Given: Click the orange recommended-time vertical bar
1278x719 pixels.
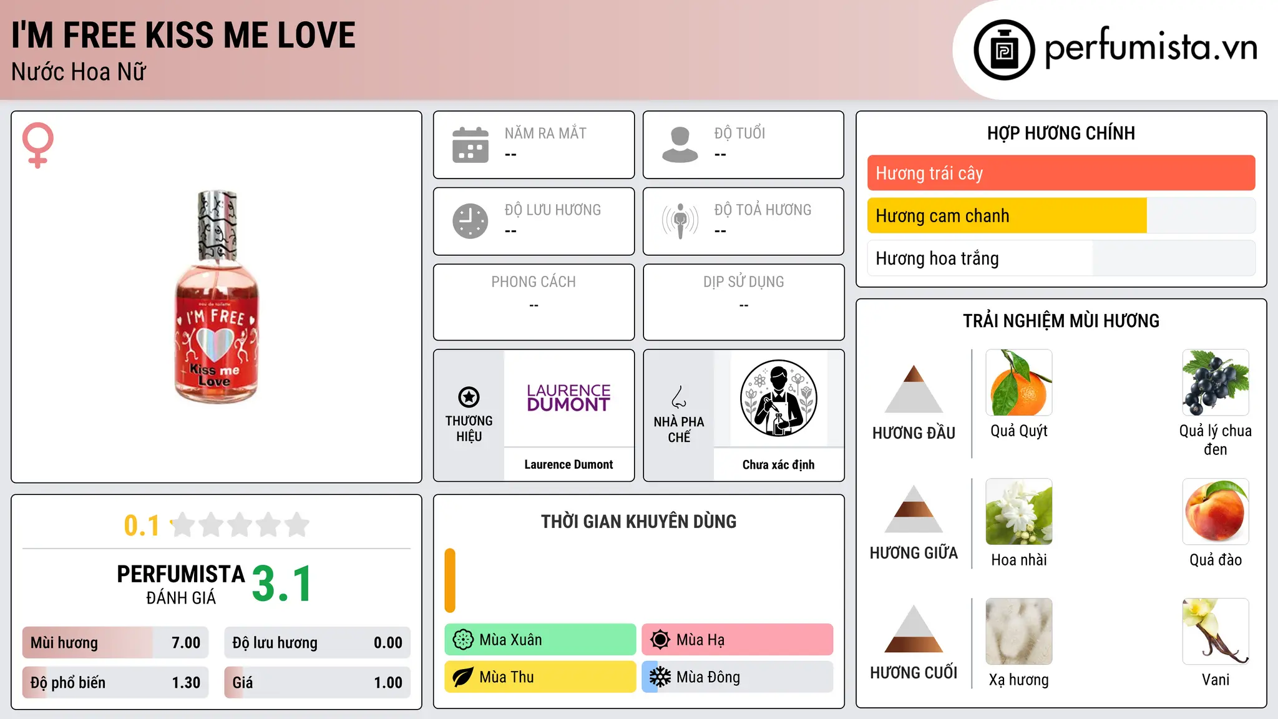Looking at the screenshot, I should pos(450,580).
